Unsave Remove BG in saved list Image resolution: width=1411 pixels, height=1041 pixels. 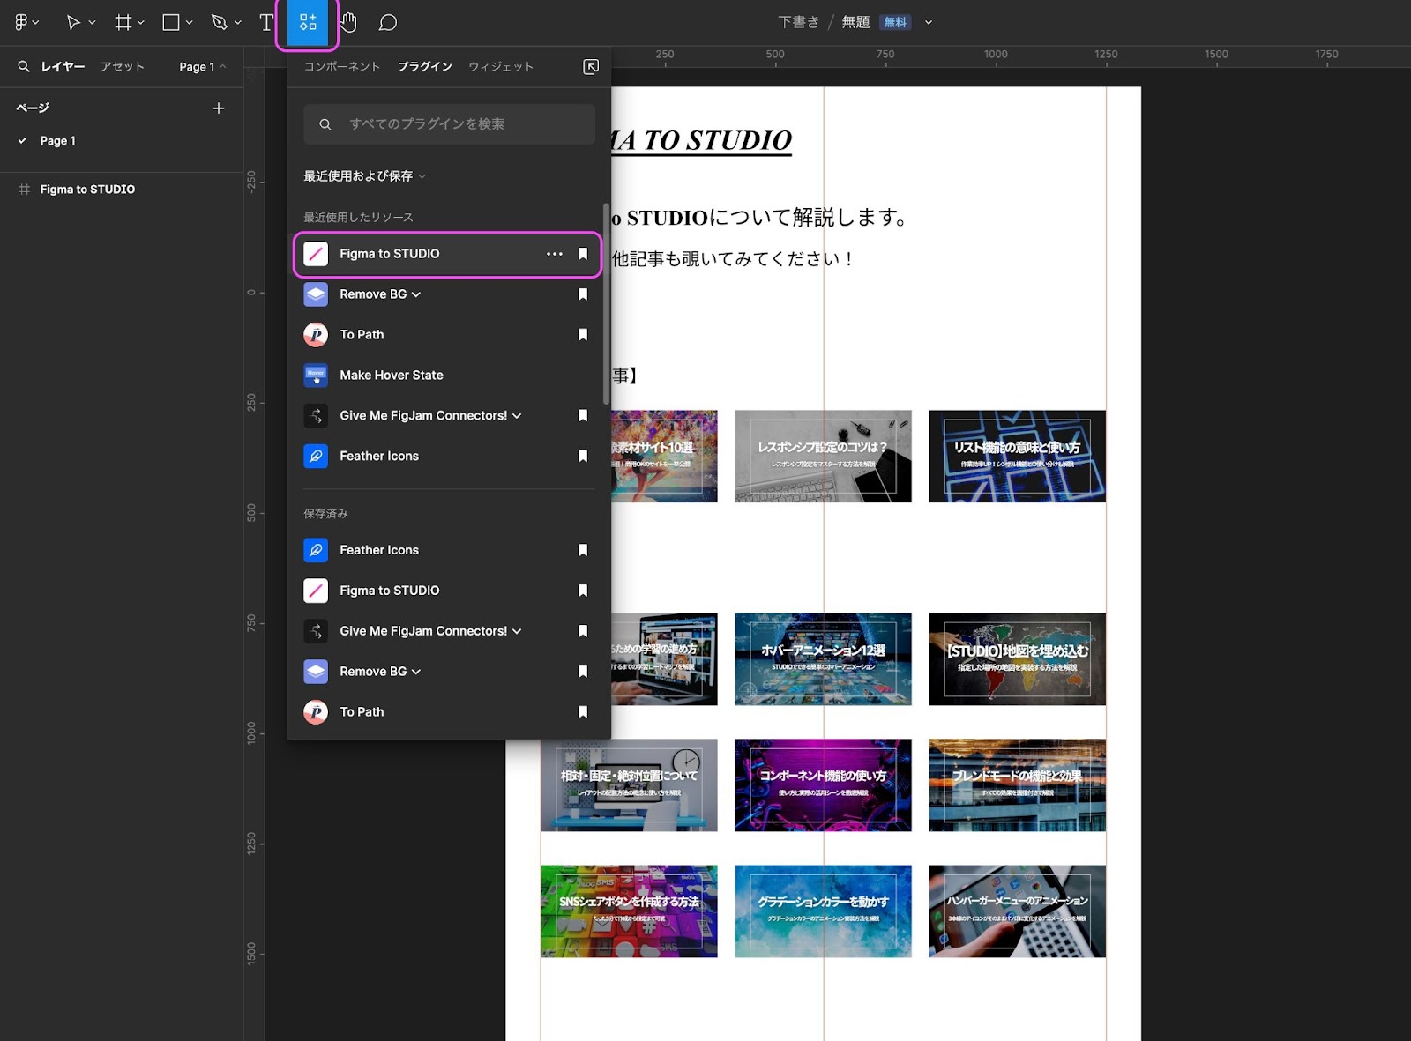coord(583,672)
